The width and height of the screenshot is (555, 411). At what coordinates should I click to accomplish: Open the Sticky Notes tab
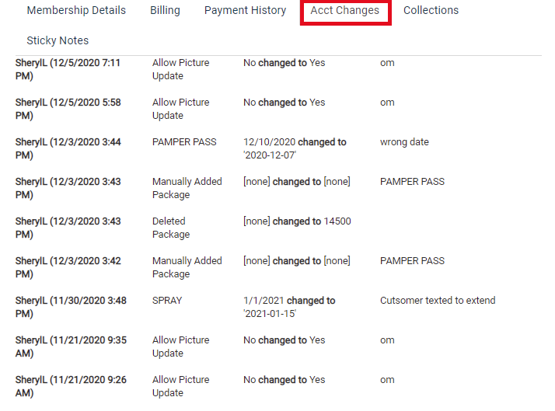pos(58,40)
